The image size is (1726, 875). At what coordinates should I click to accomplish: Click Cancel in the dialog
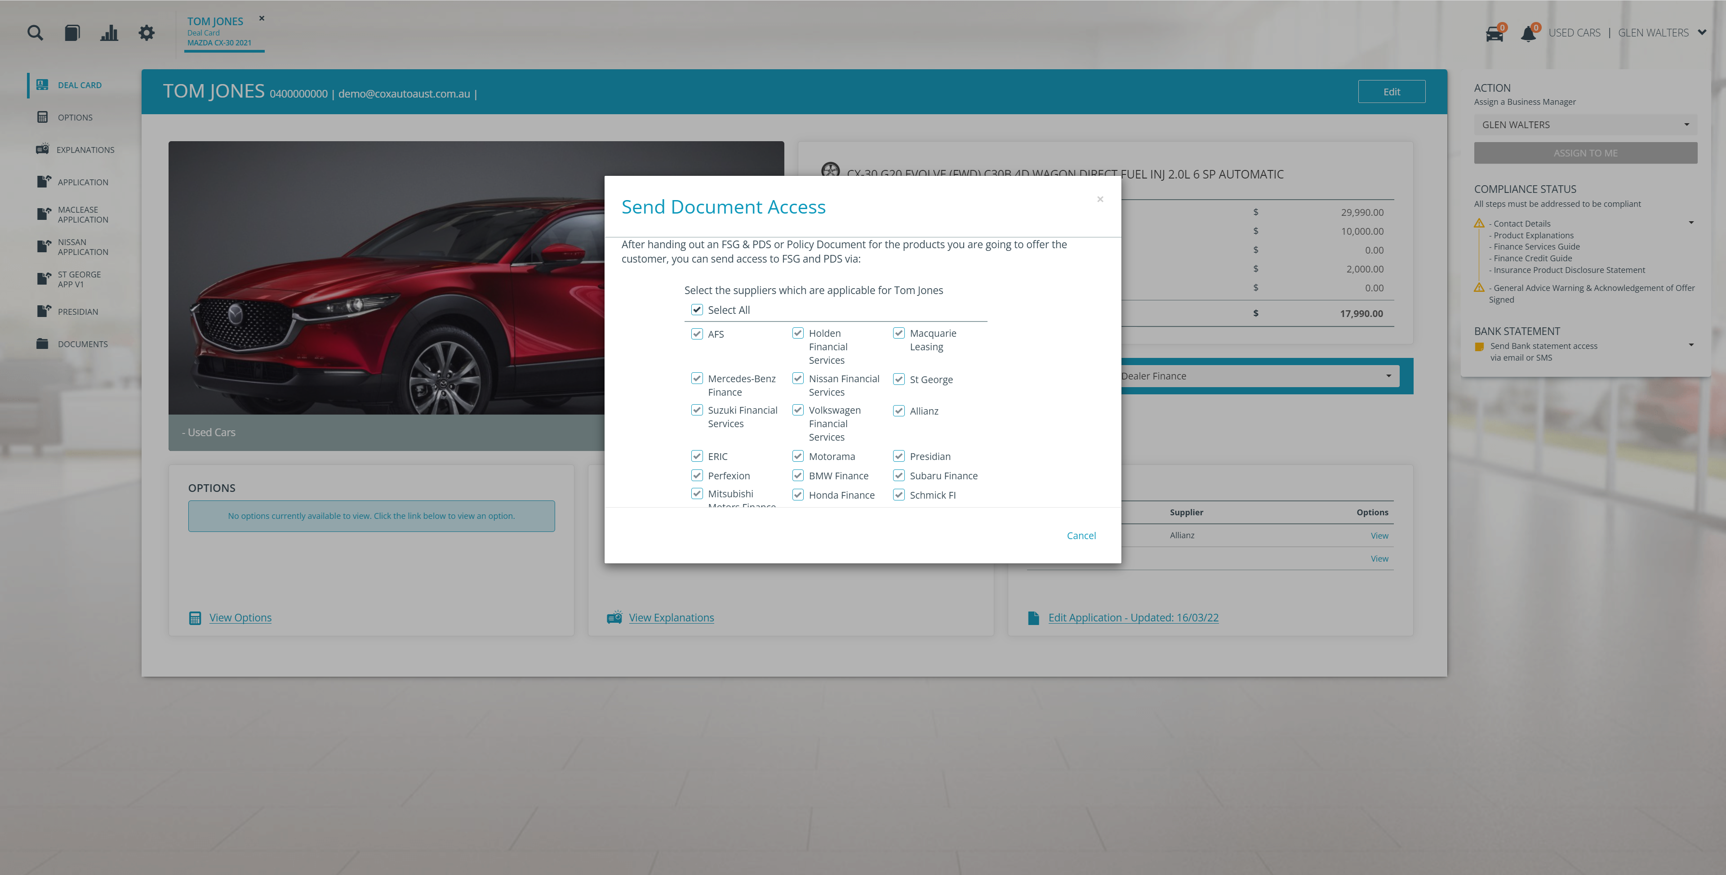pyautogui.click(x=1081, y=536)
